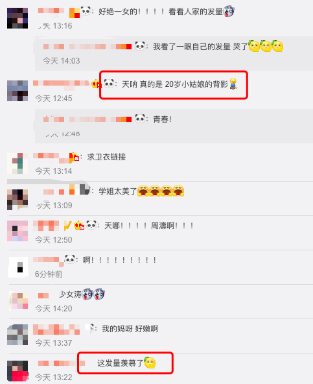This screenshot has height=384, width=313.
Task: Click avatar of commenter posted at 13:16
Action: coord(17,18)
